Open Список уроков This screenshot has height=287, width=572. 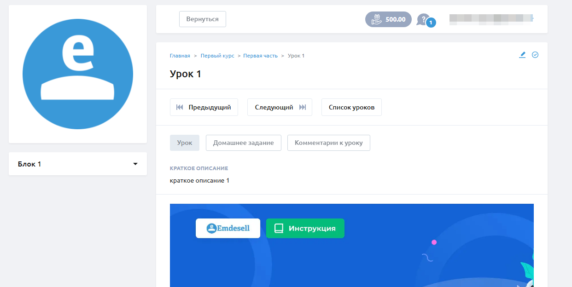(x=351, y=107)
